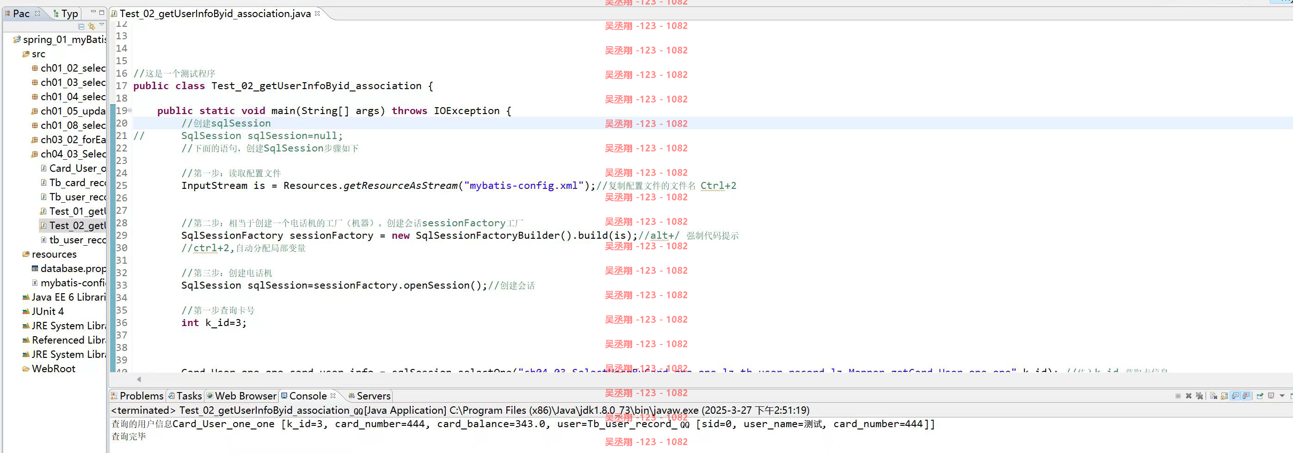Screen dimensions: 1293x453
Task: Click the Terminate button in Console toolbar
Action: [1177, 396]
